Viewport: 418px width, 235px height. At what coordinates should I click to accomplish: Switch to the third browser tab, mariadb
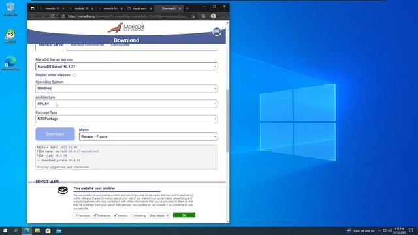coord(110,8)
